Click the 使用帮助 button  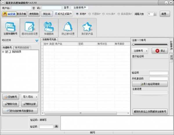pyautogui.click(x=33, y=14)
